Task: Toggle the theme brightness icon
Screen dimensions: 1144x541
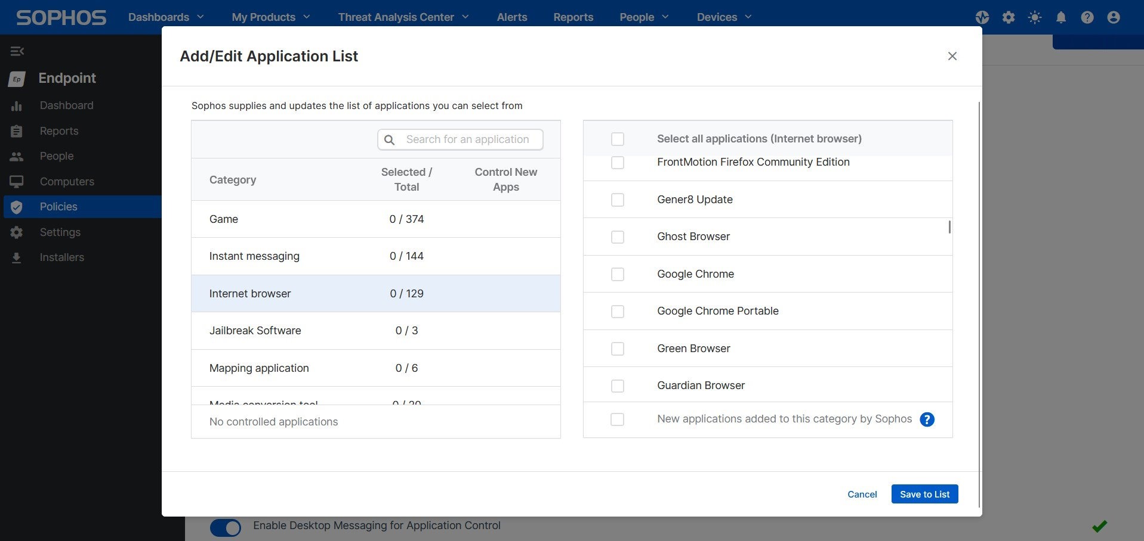Action: [1034, 17]
